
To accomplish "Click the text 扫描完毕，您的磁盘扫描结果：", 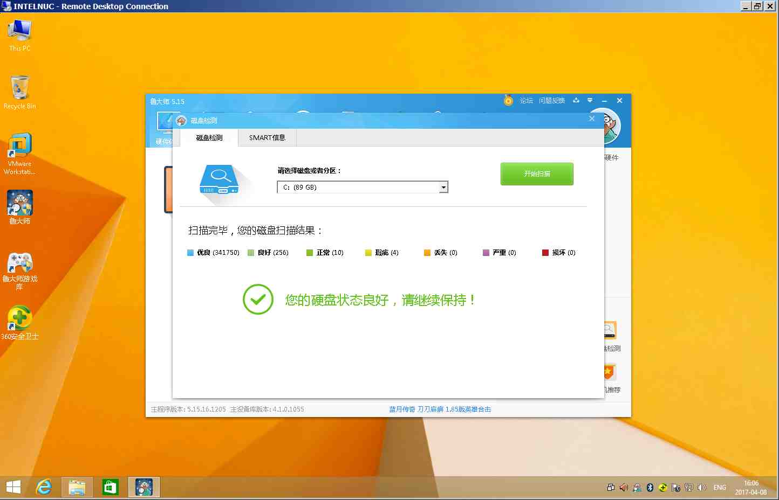I will click(x=256, y=231).
